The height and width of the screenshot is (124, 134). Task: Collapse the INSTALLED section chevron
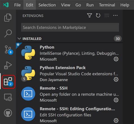coord(19,39)
